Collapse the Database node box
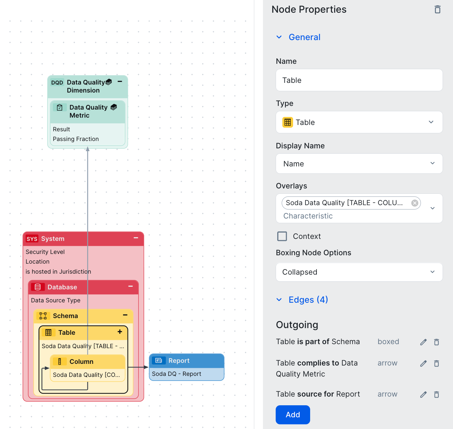Viewport: 453px width, 429px height. (130, 286)
